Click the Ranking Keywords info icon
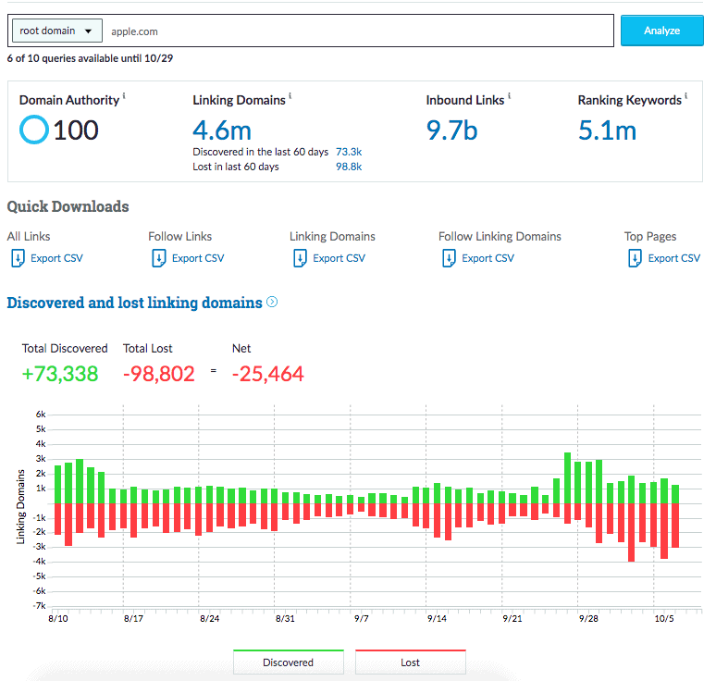716x681 pixels. pos(685,95)
